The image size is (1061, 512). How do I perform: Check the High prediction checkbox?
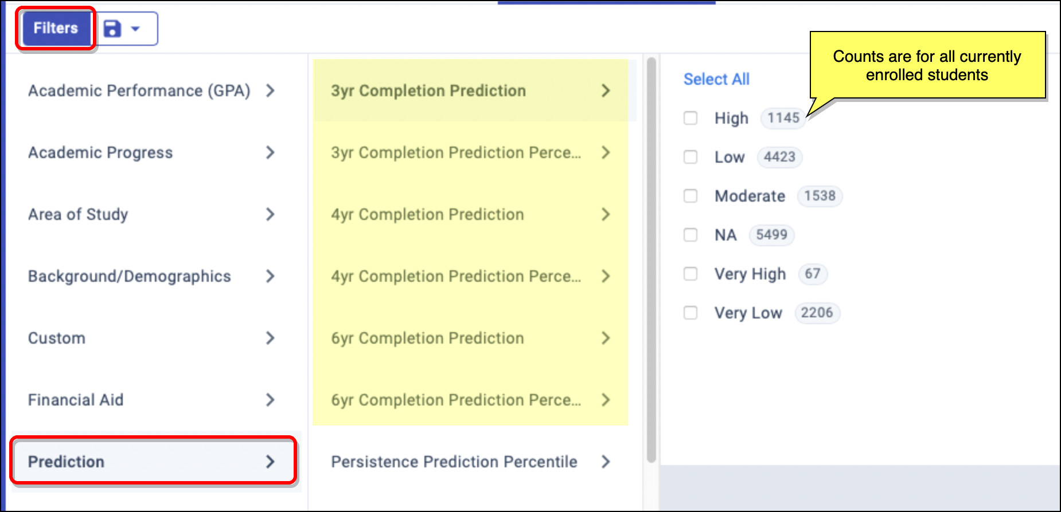click(x=691, y=118)
